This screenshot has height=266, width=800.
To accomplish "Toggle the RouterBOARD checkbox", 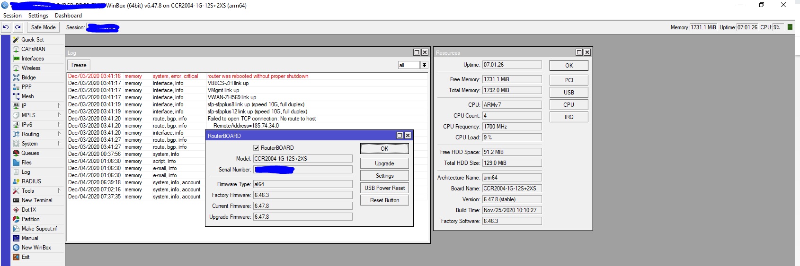I will point(256,148).
